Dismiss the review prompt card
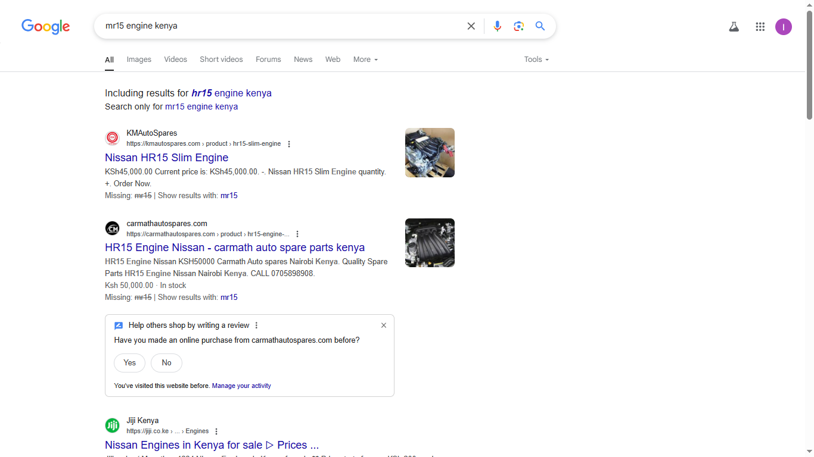The height and width of the screenshot is (457, 814). click(x=384, y=325)
